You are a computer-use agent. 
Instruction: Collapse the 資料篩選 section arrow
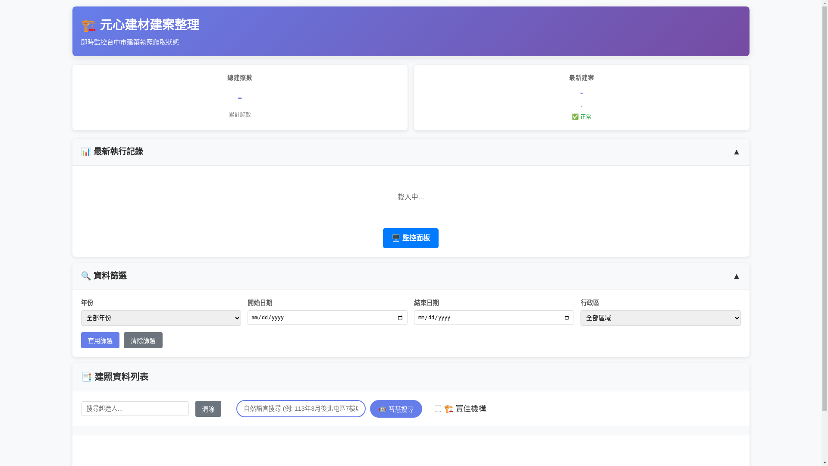click(x=737, y=276)
